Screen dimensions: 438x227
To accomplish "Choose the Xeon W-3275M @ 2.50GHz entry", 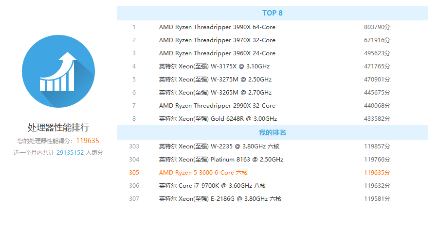I will coord(215,80).
